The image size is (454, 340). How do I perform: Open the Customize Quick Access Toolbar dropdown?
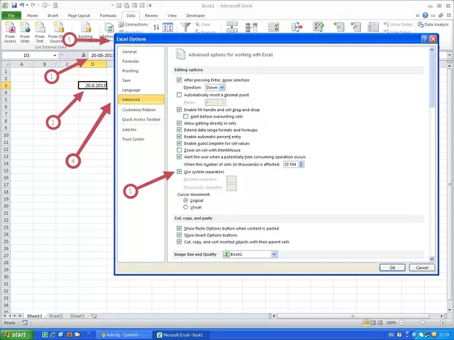pyautogui.click(x=150, y=5)
